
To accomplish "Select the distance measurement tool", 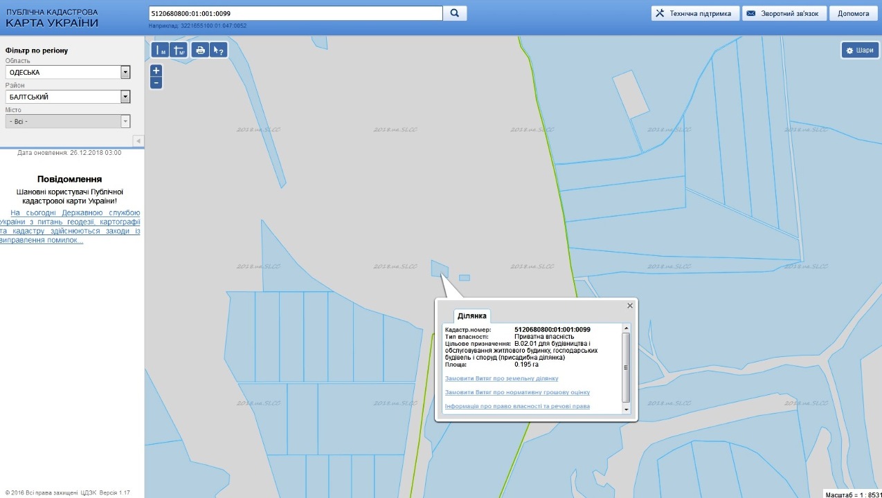I will click(161, 50).
